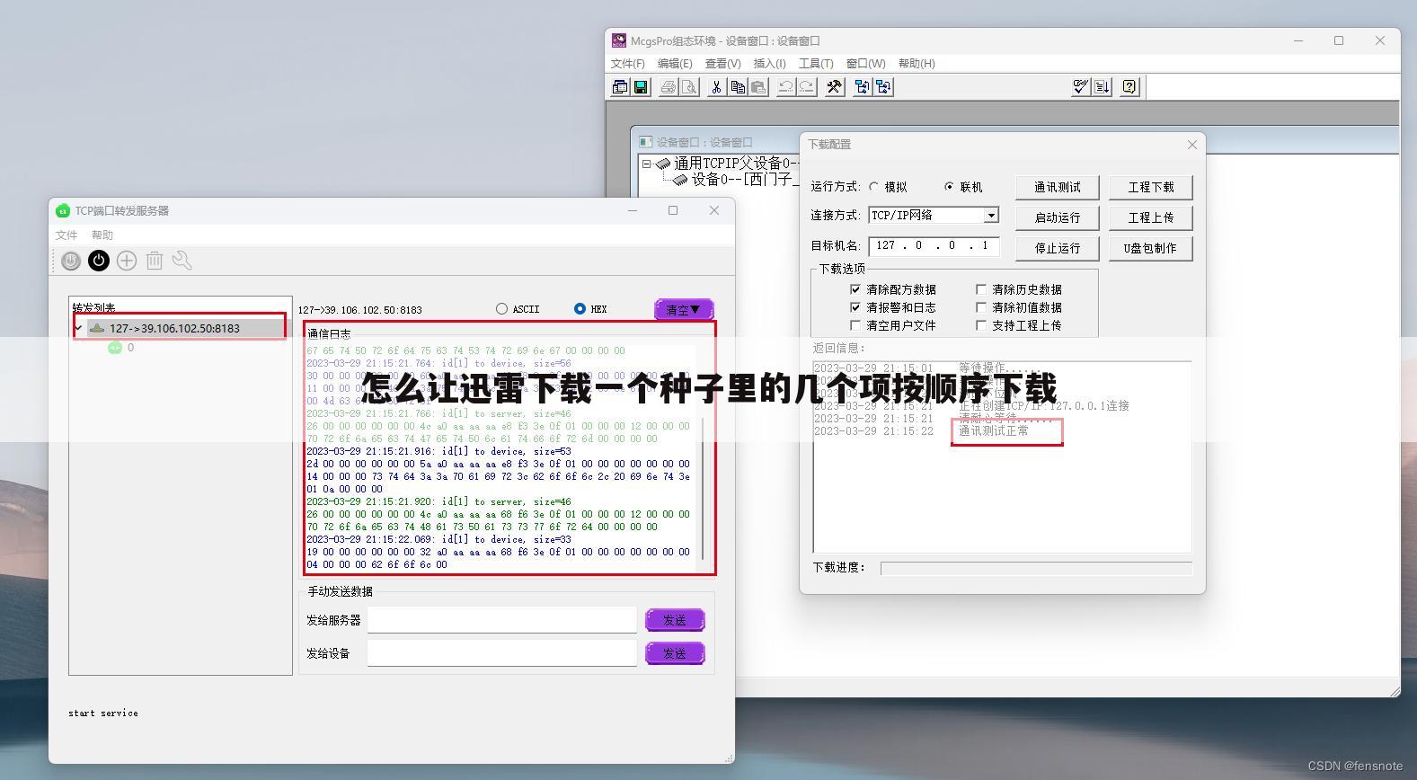The height and width of the screenshot is (780, 1417).
Task: Open the 连接方式 TCP/IP网络 dropdown
Action: pos(991,216)
